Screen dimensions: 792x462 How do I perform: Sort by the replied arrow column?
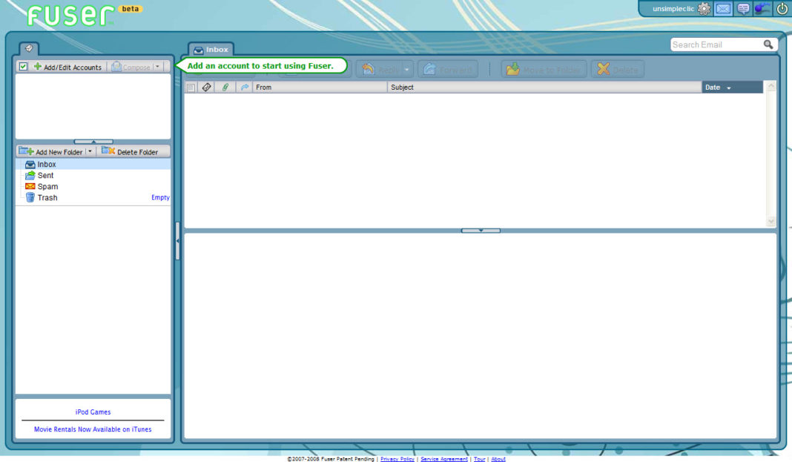pyautogui.click(x=245, y=88)
